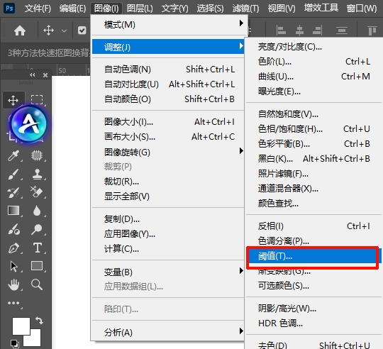This screenshot has width=383, height=349.
Task: Choose 图像大小(I)... menu item
Action: point(168,121)
